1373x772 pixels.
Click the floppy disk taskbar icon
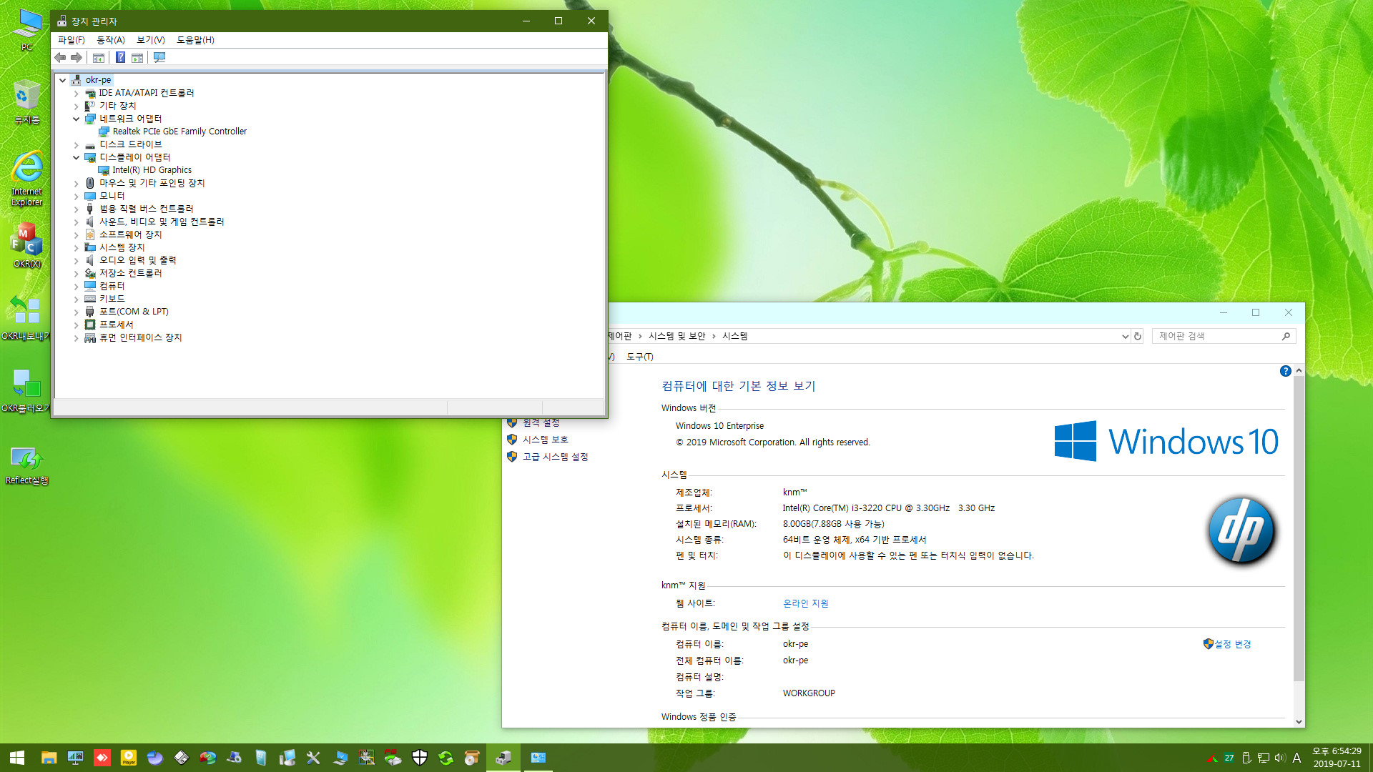[182, 758]
